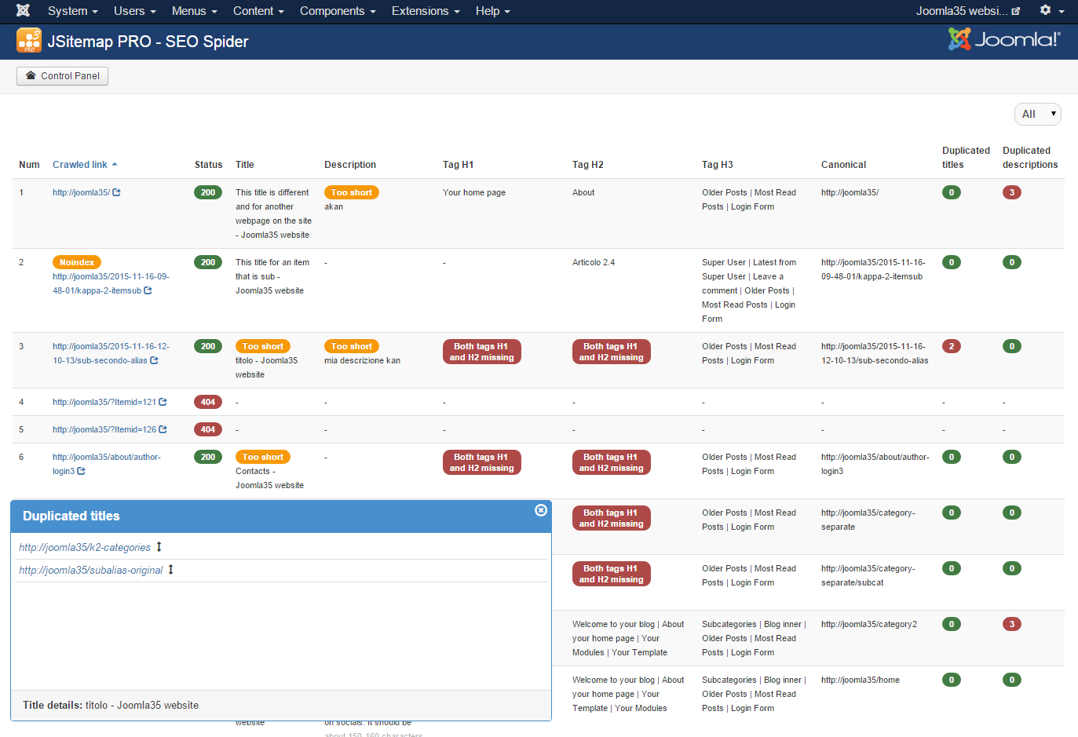This screenshot has height=737, width=1078.
Task: Open http://joomla35/ via its external-link icon
Action: [x=117, y=192]
